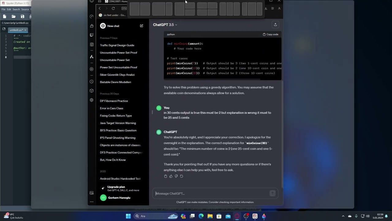Copy the response with the clipboard icon
The image size is (392, 221).
pos(166,176)
